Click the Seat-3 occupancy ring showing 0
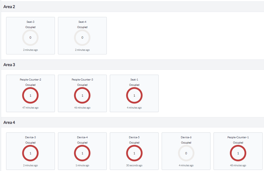The image size is (264, 171). pyautogui.click(x=30, y=38)
